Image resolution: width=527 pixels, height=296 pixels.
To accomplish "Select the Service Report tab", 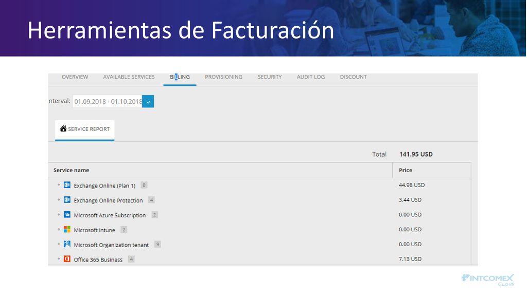I will coord(85,130).
